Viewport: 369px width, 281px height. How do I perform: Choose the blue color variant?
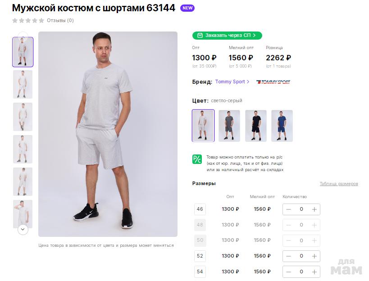pyautogui.click(x=282, y=126)
